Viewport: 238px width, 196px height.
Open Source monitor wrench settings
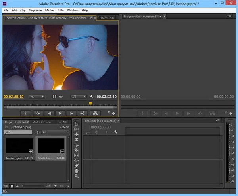coord(91,96)
